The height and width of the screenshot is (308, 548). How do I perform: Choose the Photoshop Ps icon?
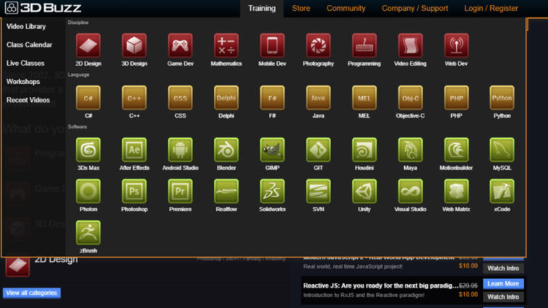(x=134, y=191)
